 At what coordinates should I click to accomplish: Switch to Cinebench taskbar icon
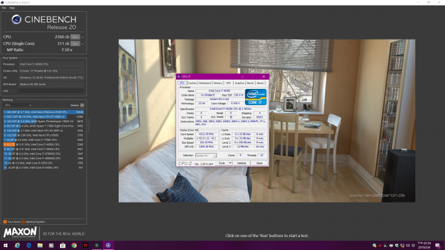point(97,246)
